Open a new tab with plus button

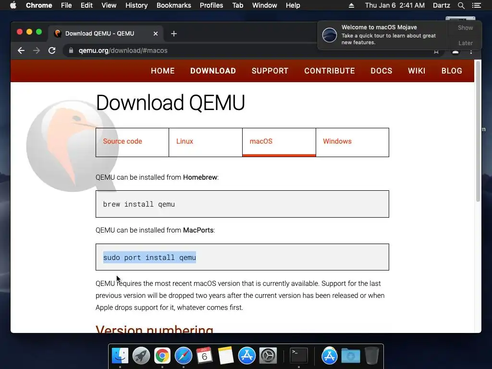click(x=174, y=34)
